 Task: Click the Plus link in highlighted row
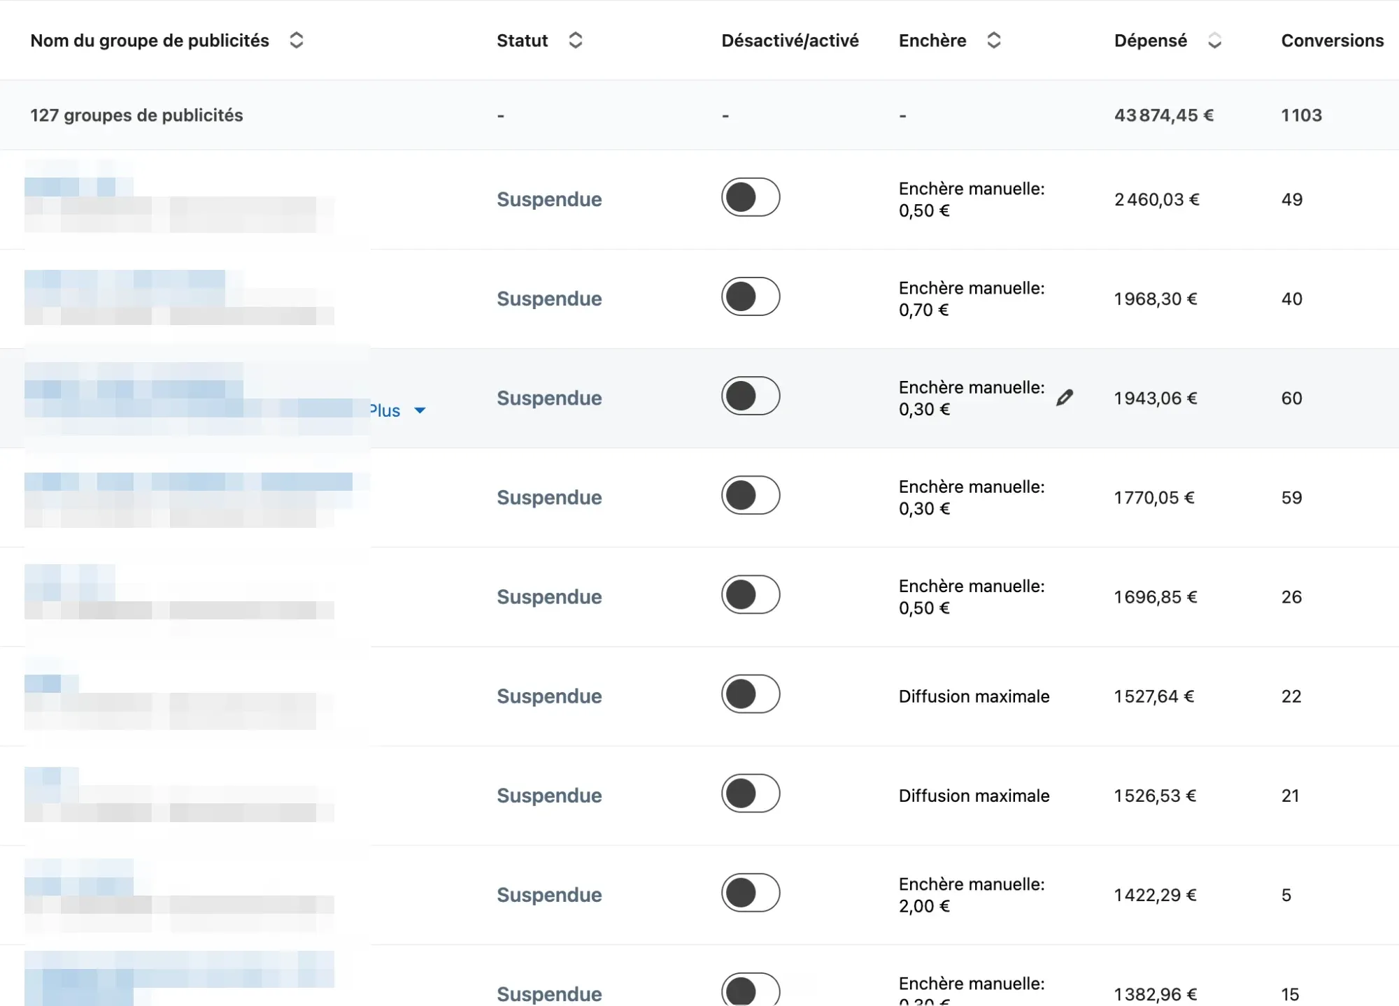click(x=385, y=410)
